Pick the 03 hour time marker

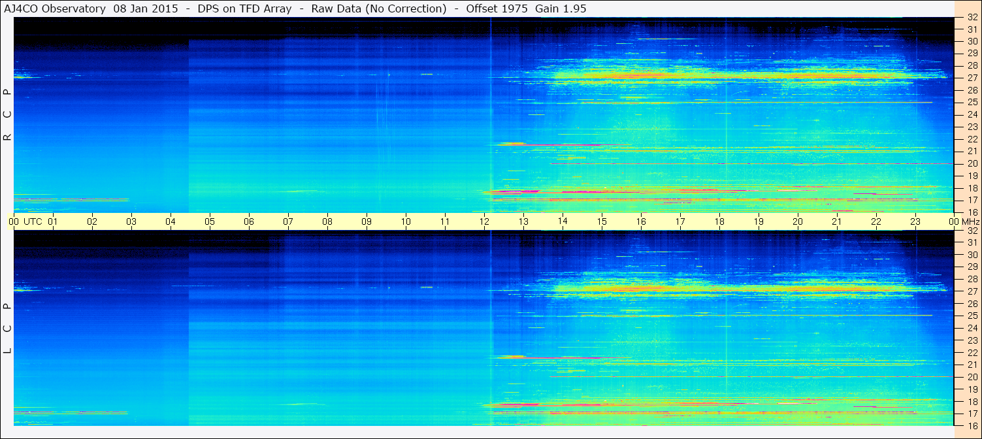tap(131, 221)
